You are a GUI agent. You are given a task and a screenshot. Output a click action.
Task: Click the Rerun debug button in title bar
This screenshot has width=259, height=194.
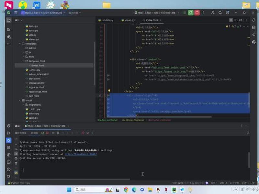tap(191, 13)
